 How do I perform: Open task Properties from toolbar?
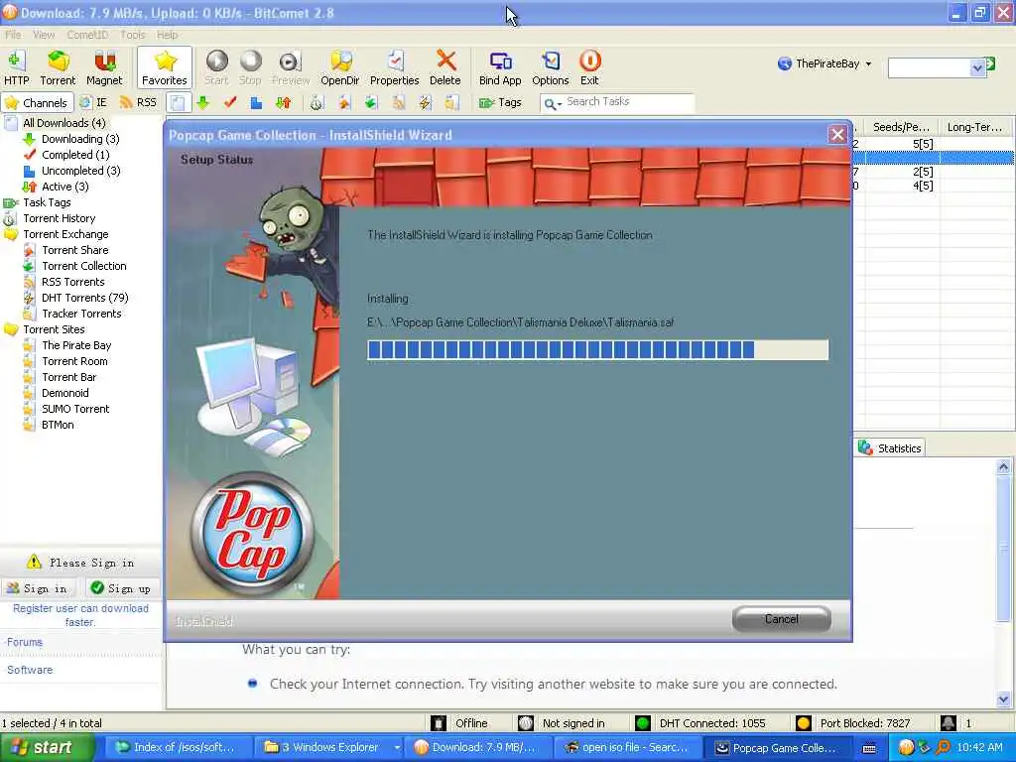395,67
